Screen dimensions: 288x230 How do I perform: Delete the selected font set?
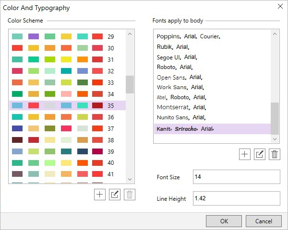[x=275, y=154]
